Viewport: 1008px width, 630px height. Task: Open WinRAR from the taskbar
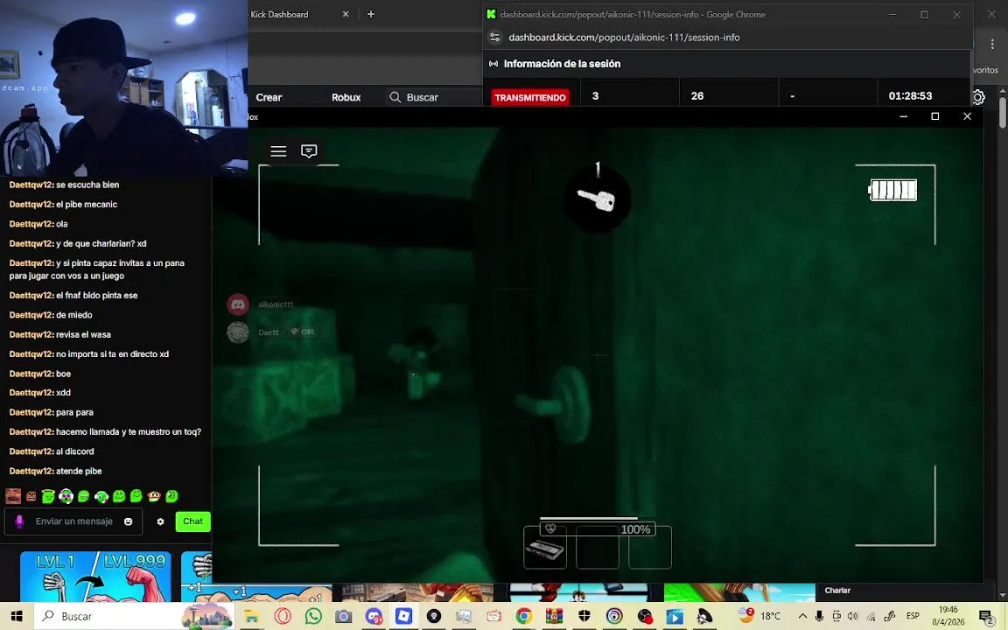point(554,617)
